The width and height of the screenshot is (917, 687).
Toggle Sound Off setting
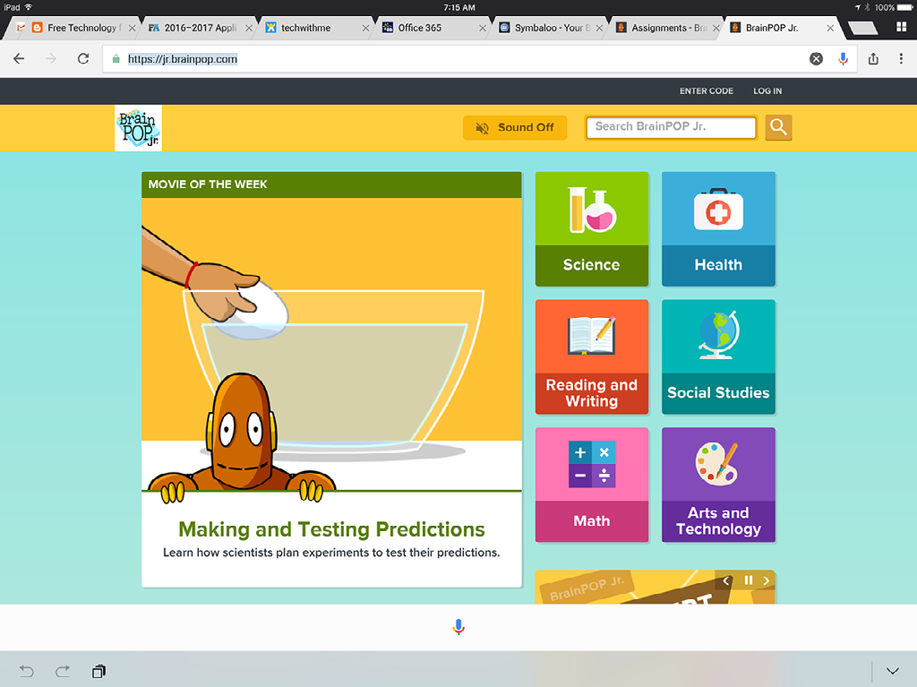(515, 127)
